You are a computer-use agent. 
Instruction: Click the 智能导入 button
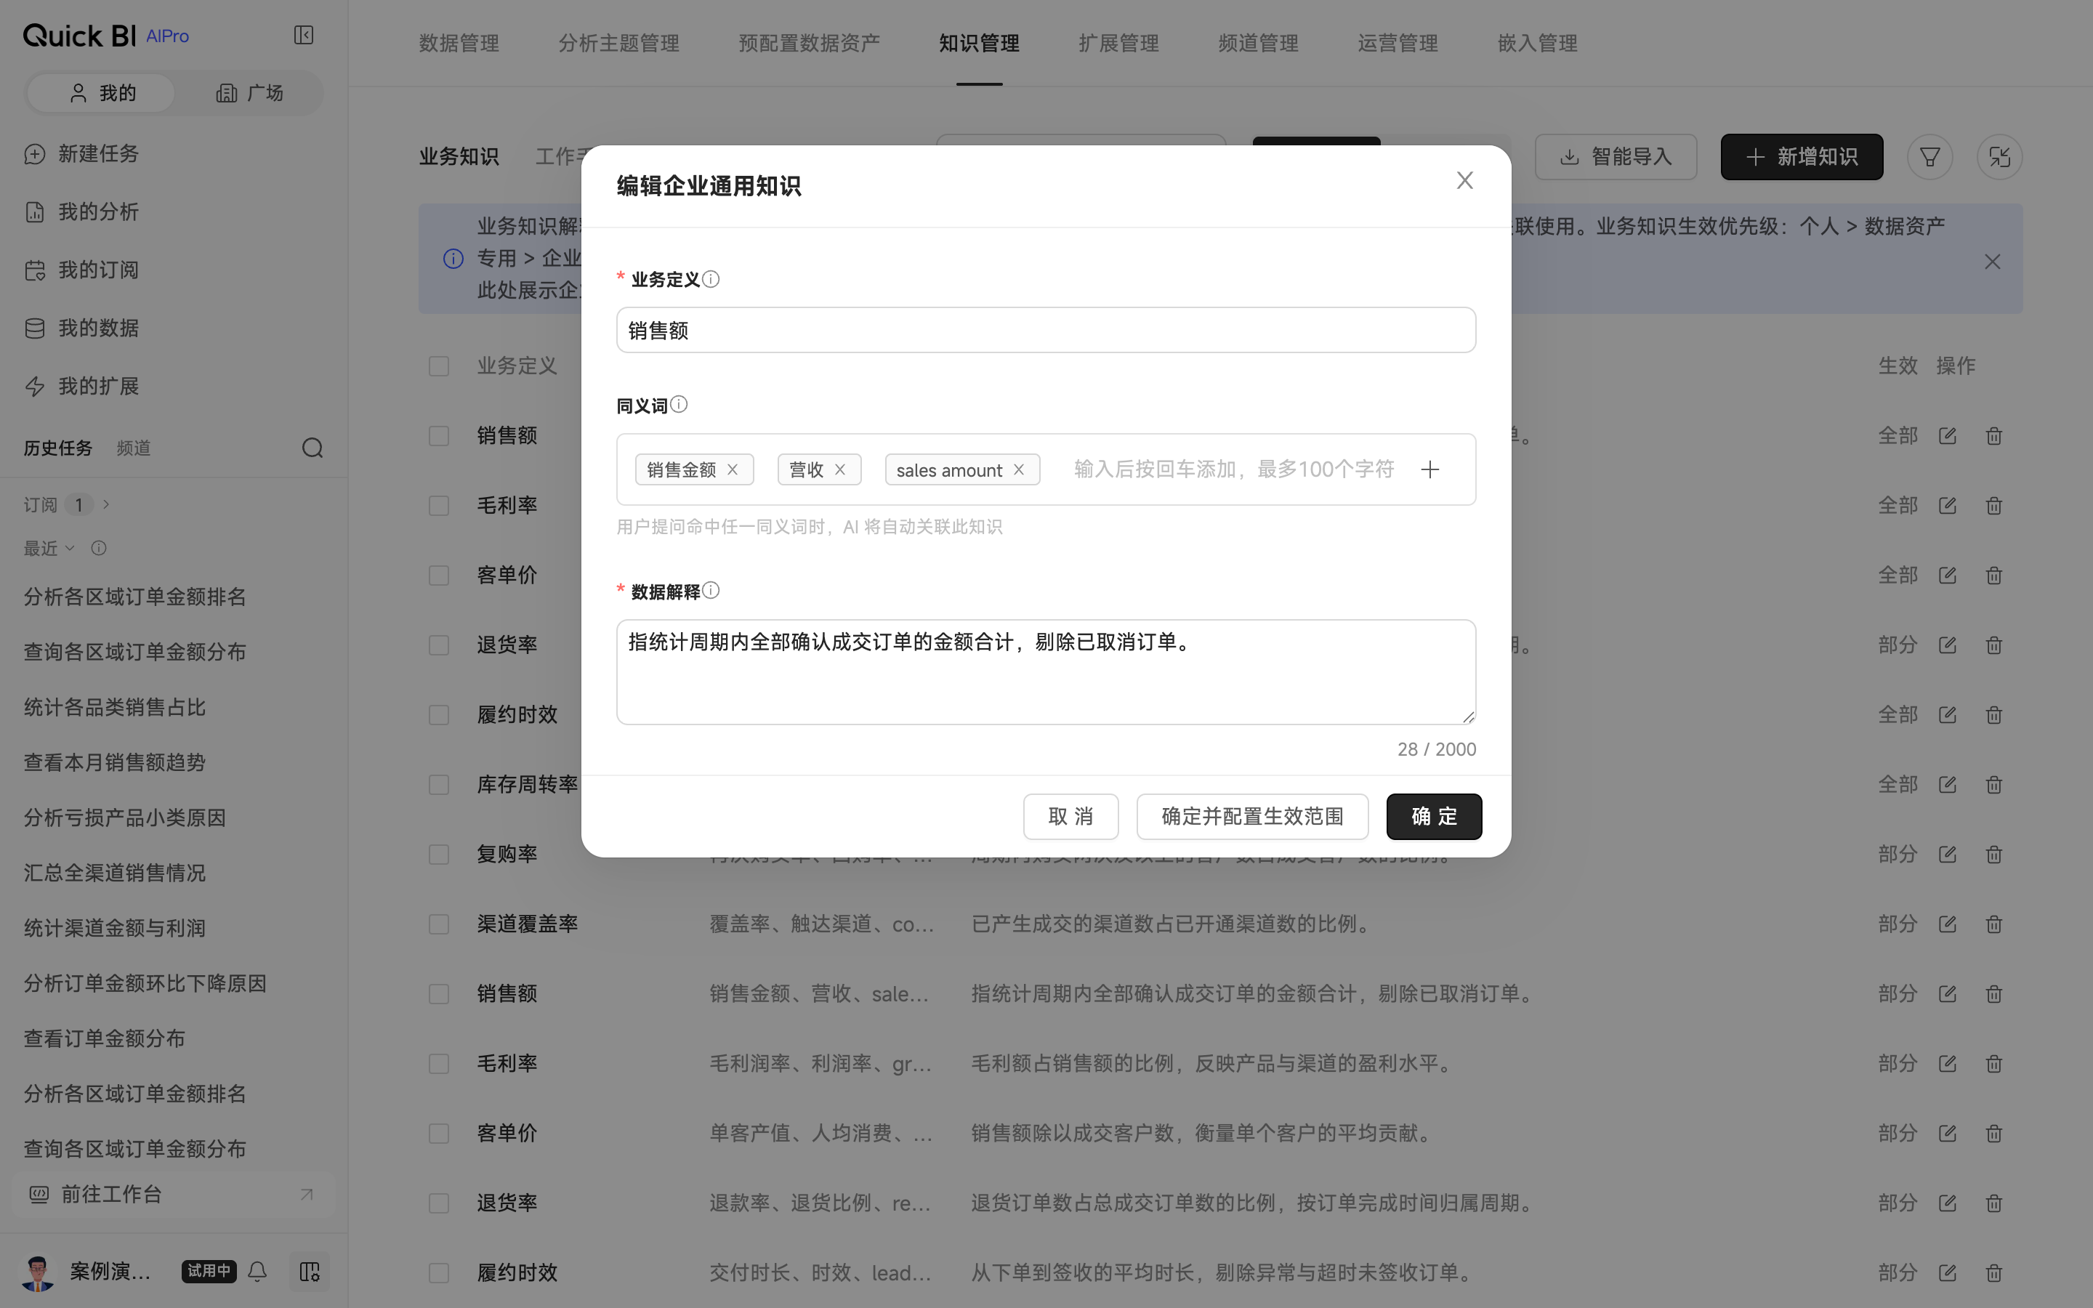[1616, 156]
